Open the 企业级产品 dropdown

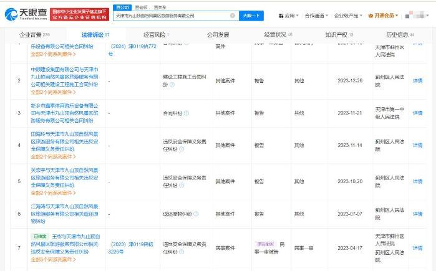[x=348, y=16]
